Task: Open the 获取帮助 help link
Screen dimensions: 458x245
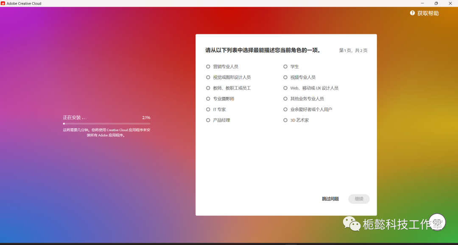Action: click(x=428, y=13)
